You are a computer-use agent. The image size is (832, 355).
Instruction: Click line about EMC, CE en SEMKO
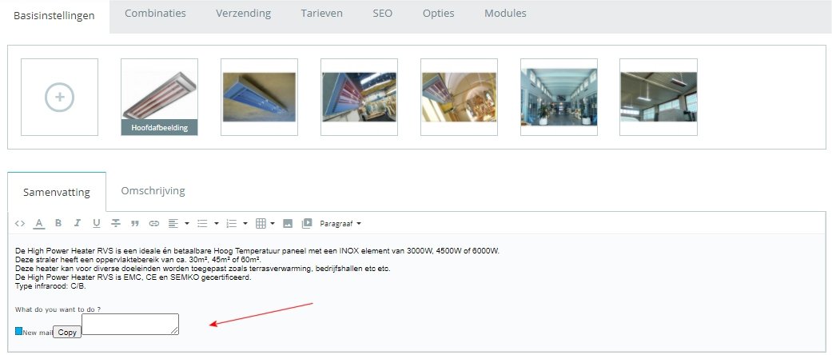(x=133, y=277)
